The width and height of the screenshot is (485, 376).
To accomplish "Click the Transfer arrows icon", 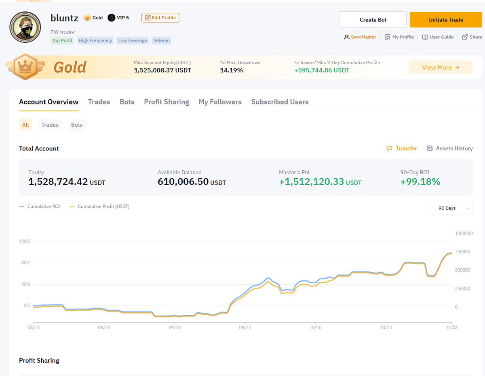I will click(389, 148).
